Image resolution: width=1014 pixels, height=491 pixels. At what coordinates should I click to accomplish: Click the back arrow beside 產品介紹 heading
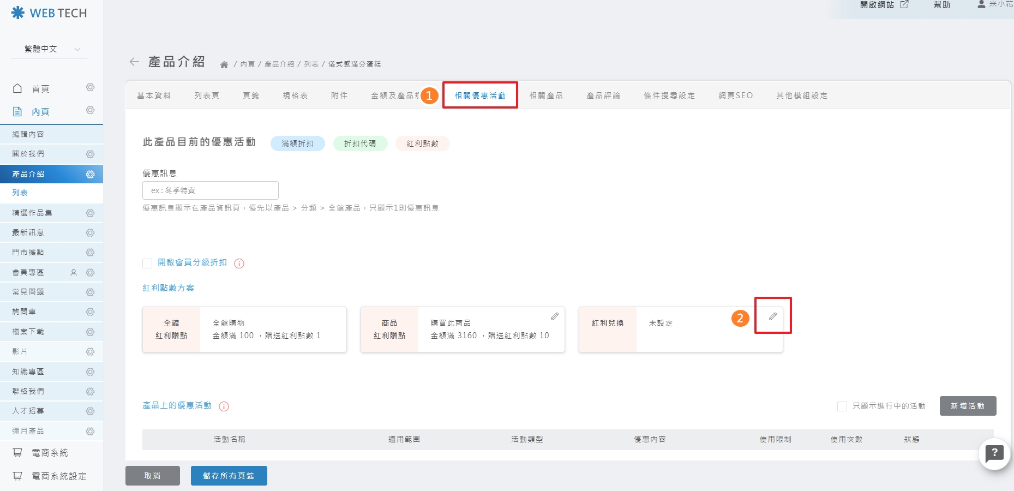[134, 62]
